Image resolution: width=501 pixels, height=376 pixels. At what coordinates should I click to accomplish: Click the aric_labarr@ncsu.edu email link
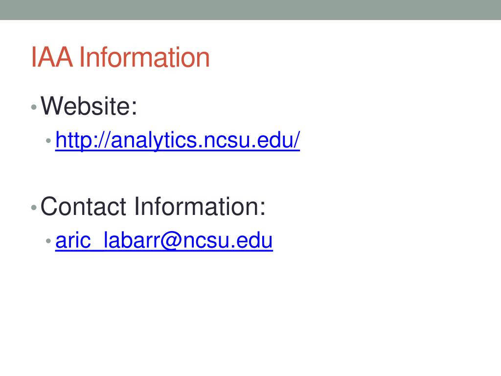(164, 240)
